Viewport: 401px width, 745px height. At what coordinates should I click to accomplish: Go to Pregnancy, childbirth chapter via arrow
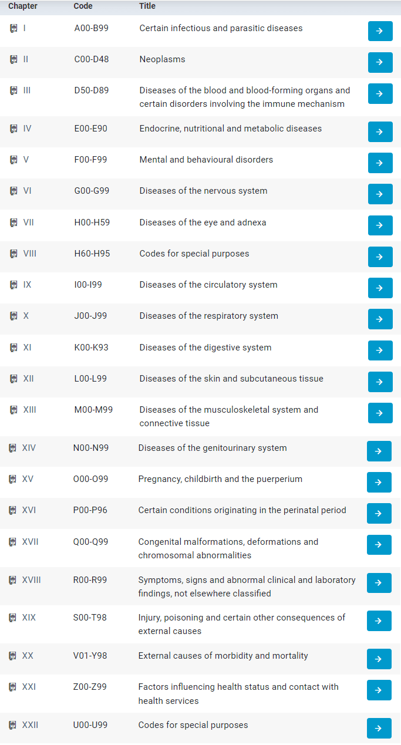[x=379, y=482]
